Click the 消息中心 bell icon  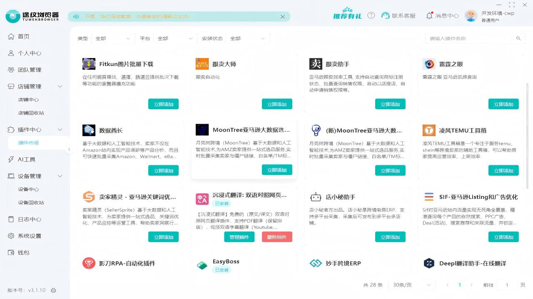click(x=429, y=16)
